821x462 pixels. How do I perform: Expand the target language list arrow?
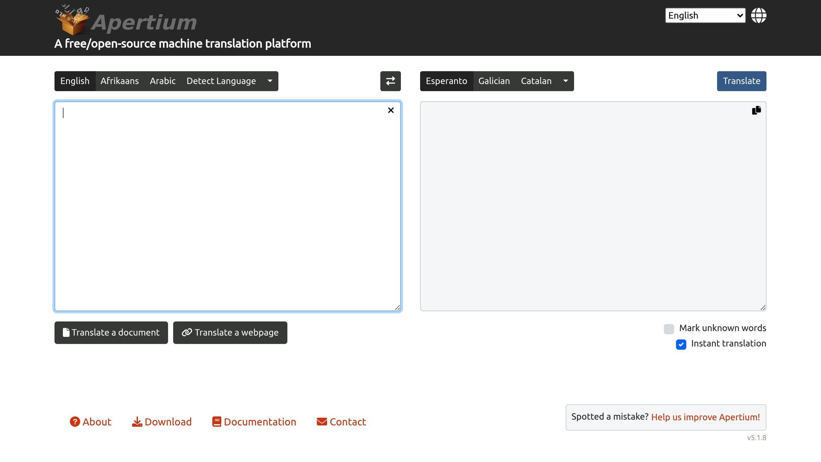tap(565, 81)
